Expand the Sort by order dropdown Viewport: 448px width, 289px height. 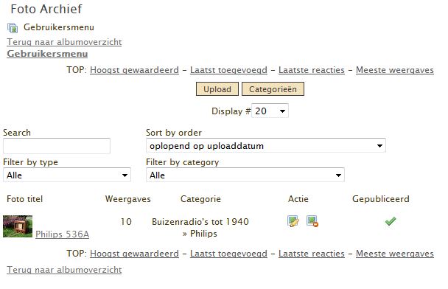[x=266, y=146]
